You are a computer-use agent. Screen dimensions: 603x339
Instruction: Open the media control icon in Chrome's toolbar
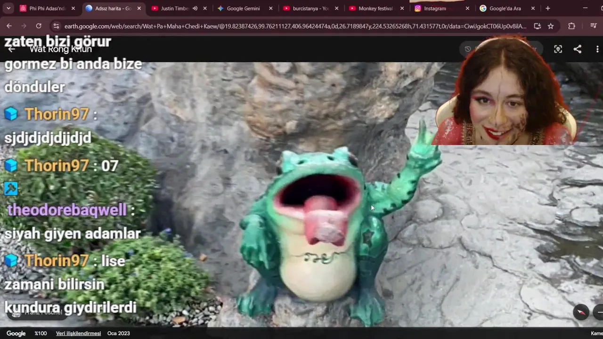click(x=593, y=26)
